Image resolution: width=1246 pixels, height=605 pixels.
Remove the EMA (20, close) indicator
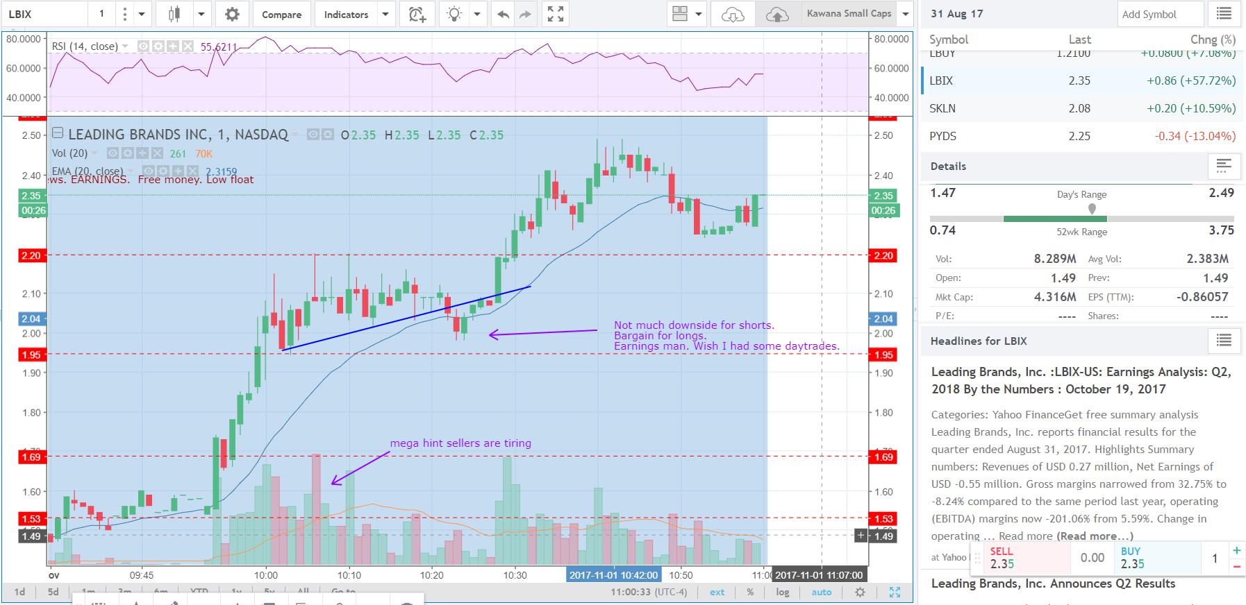point(192,171)
